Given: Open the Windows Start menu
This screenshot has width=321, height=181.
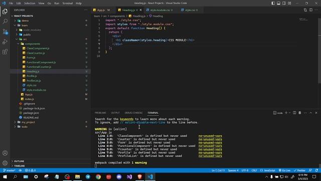Looking at the screenshot, I should point(5,176).
